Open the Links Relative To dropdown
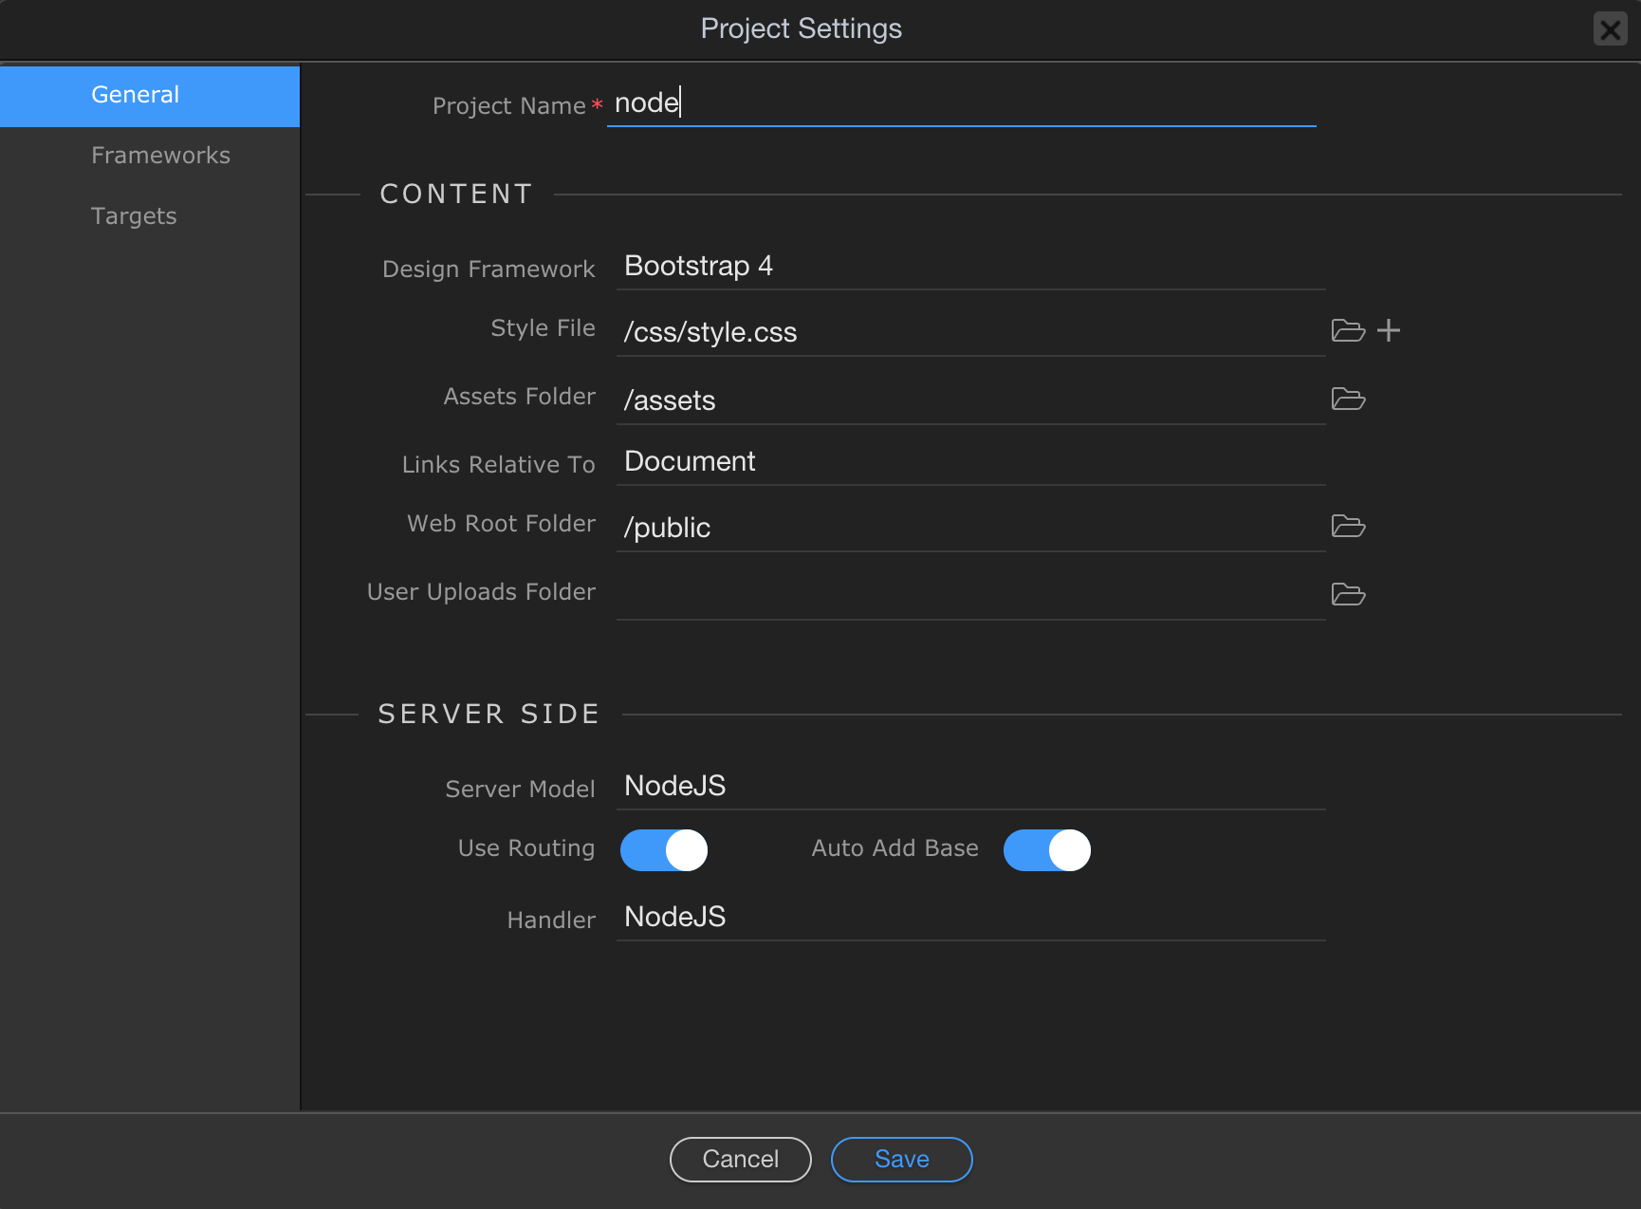Image resolution: width=1641 pixels, height=1209 pixels. click(971, 462)
